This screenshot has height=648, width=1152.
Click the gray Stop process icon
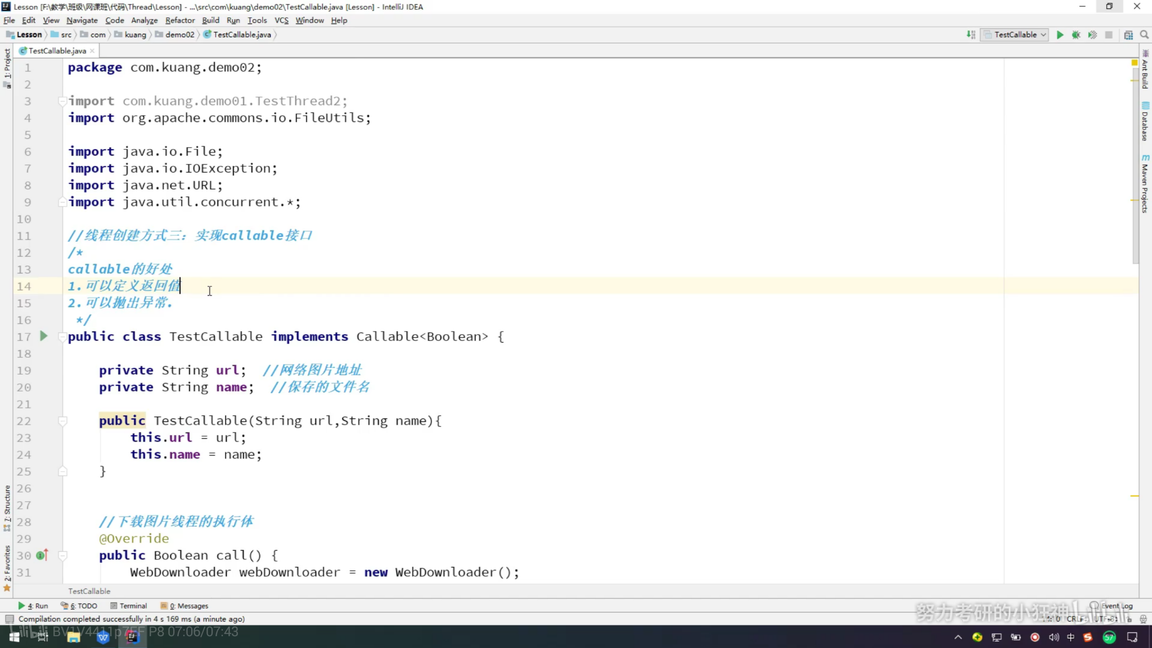click(1109, 35)
